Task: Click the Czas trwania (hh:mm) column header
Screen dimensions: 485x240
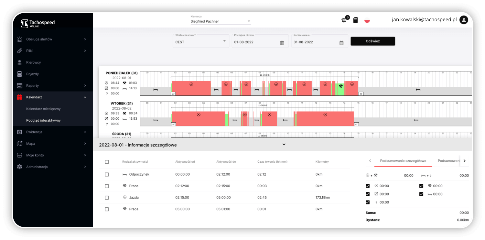Action: pyautogui.click(x=273, y=162)
